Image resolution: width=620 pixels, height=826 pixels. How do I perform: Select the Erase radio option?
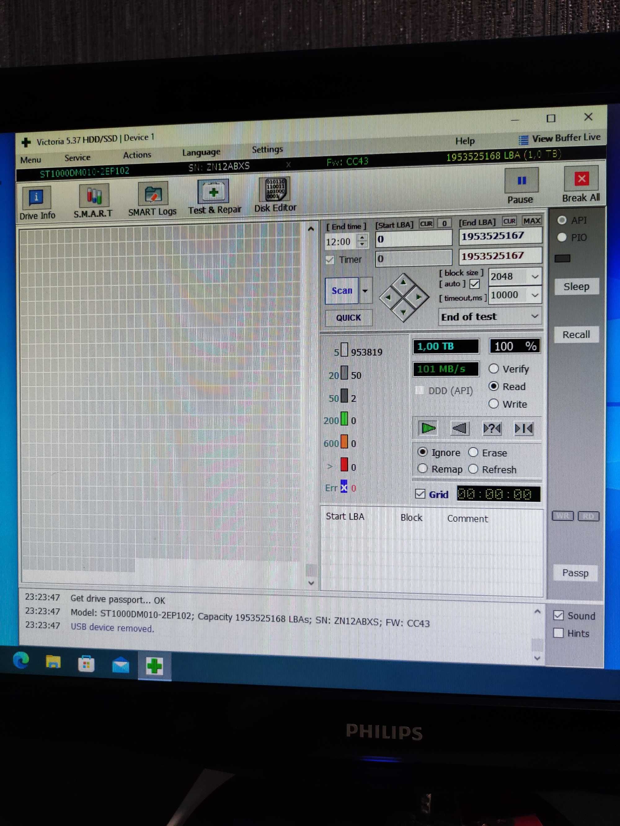[473, 452]
